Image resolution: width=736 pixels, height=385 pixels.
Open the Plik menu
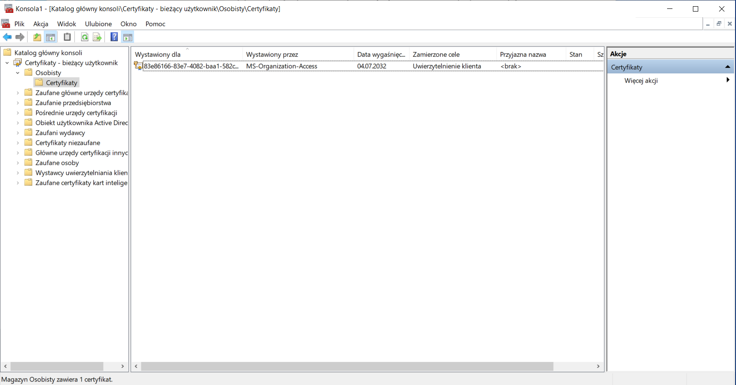pyautogui.click(x=19, y=24)
